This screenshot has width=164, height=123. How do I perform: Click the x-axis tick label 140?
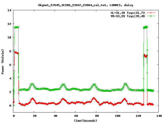[x=159, y=116]
